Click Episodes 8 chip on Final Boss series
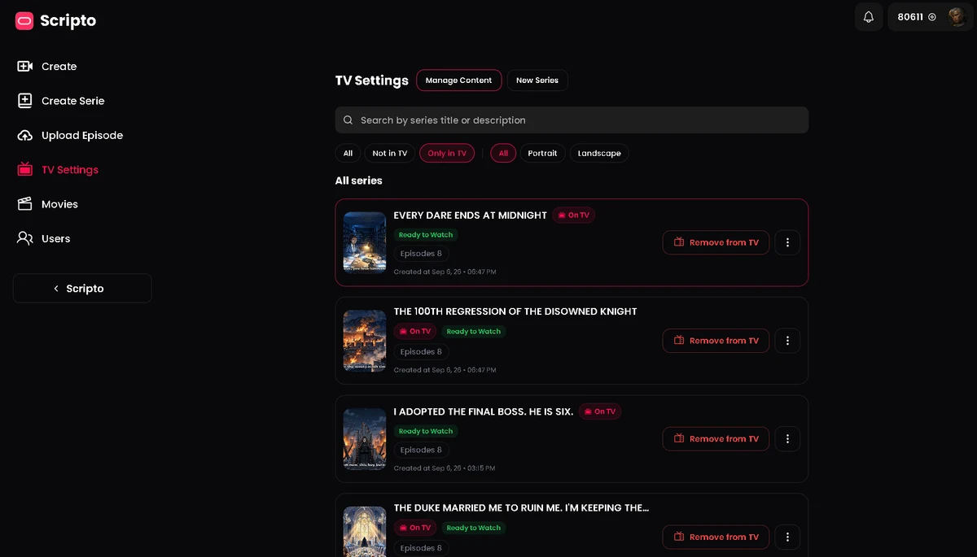Viewport: 977px width, 557px height. click(421, 450)
